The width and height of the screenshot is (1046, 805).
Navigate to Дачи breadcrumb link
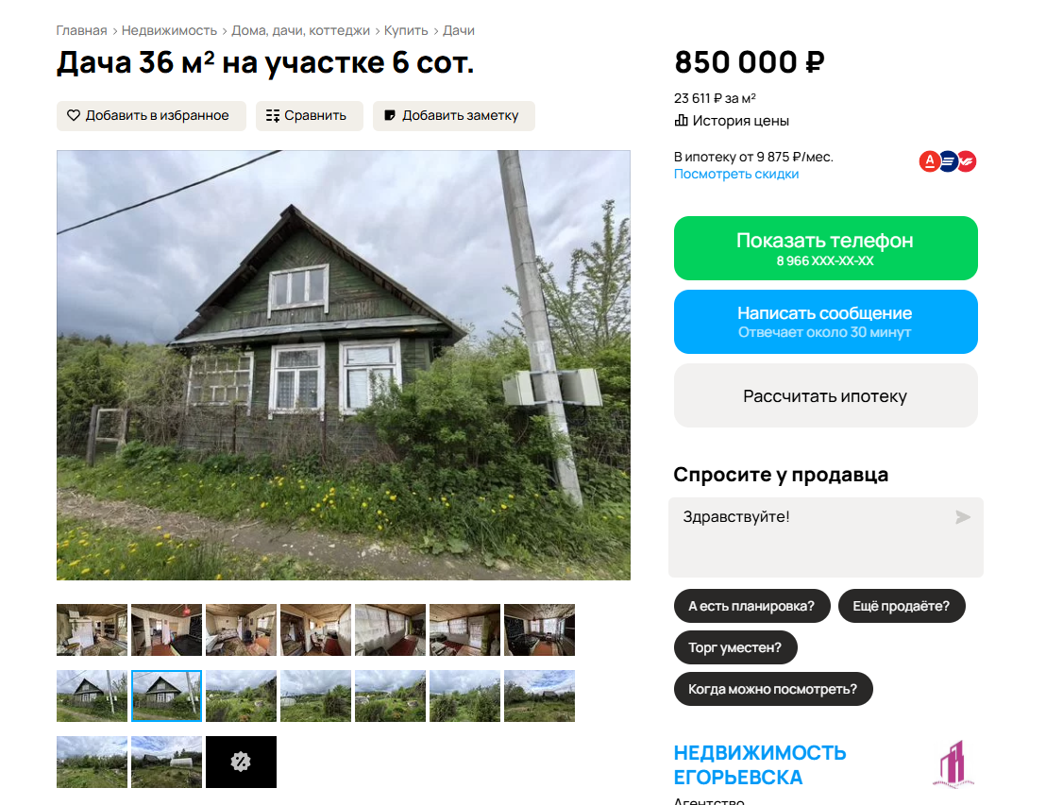458,31
